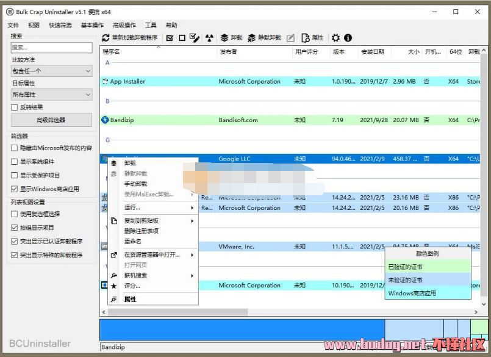Click the round info icon in toolbar
This screenshot has height=357, width=491.
[x=348, y=38]
